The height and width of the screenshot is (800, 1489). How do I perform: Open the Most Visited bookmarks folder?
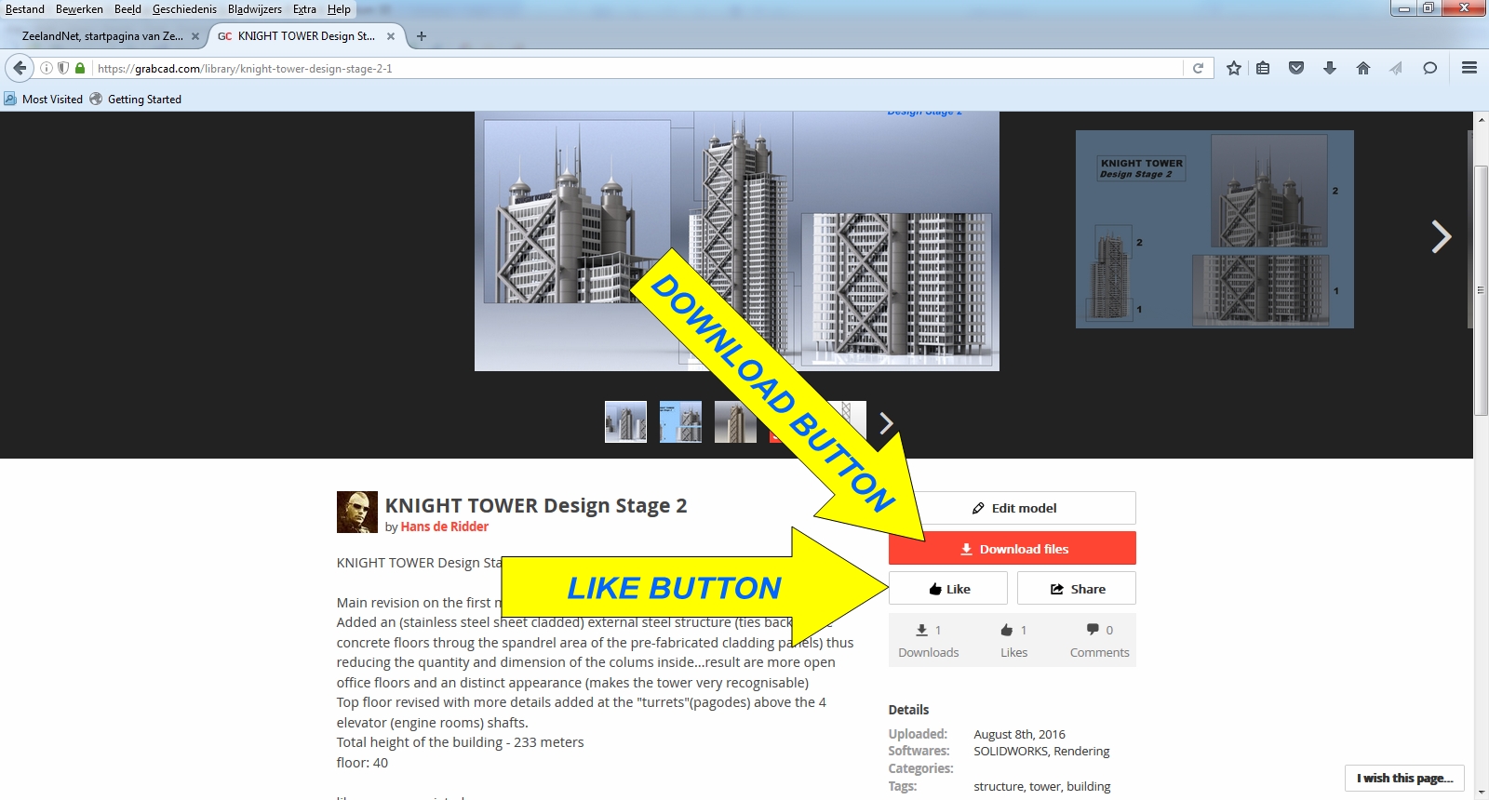(x=44, y=100)
